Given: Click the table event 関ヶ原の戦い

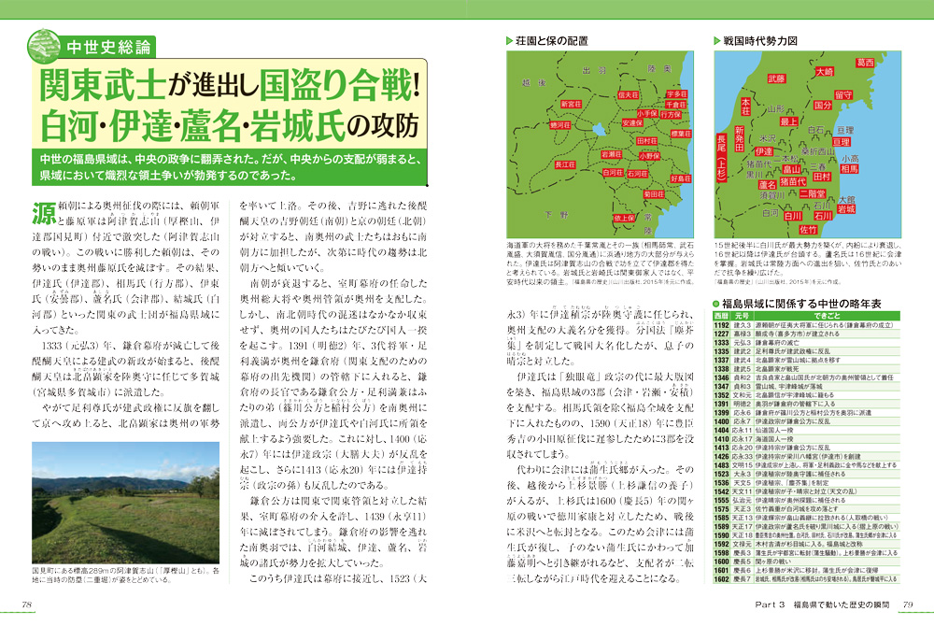Looking at the screenshot, I should coord(773,562).
